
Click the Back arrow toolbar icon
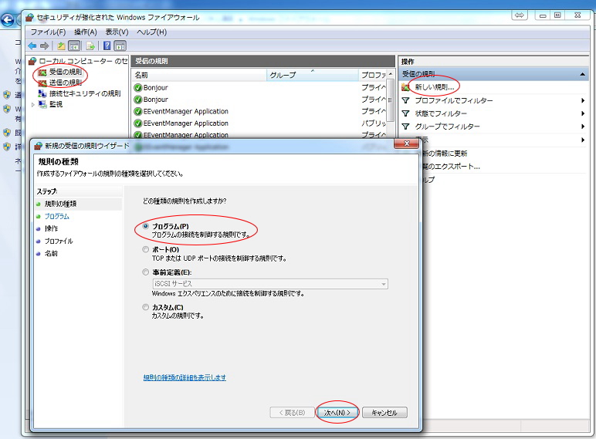pyautogui.click(x=32, y=46)
